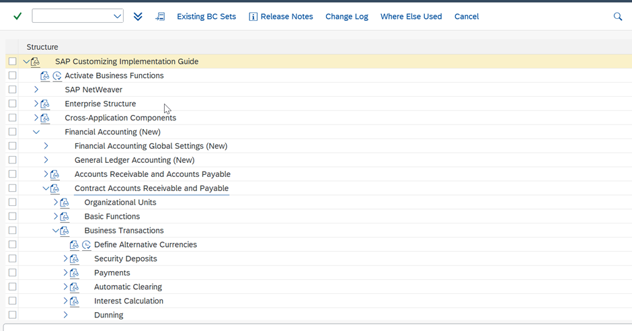Expand the SAP NetWeaver node
The height and width of the screenshot is (331, 632).
tap(36, 89)
